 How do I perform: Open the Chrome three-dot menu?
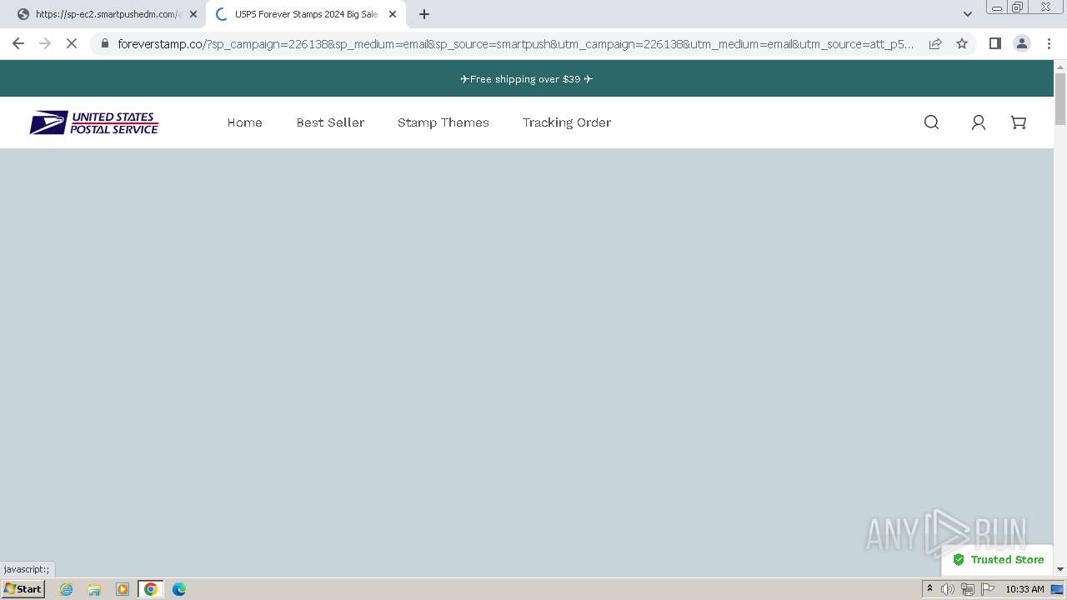point(1049,43)
